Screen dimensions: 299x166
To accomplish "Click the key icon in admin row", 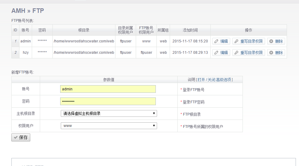I will click(x=236, y=41).
